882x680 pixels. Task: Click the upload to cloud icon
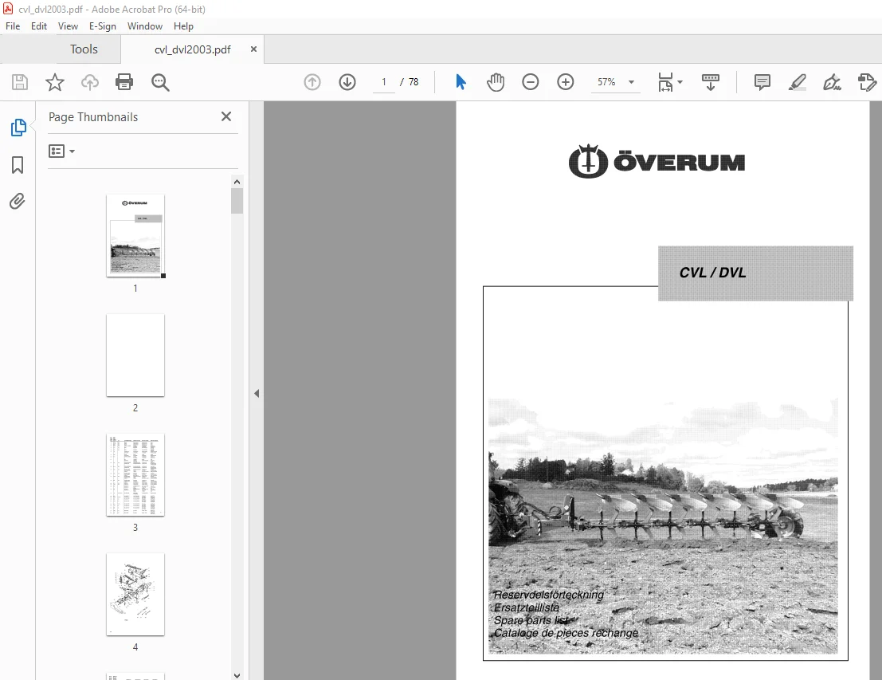click(89, 82)
